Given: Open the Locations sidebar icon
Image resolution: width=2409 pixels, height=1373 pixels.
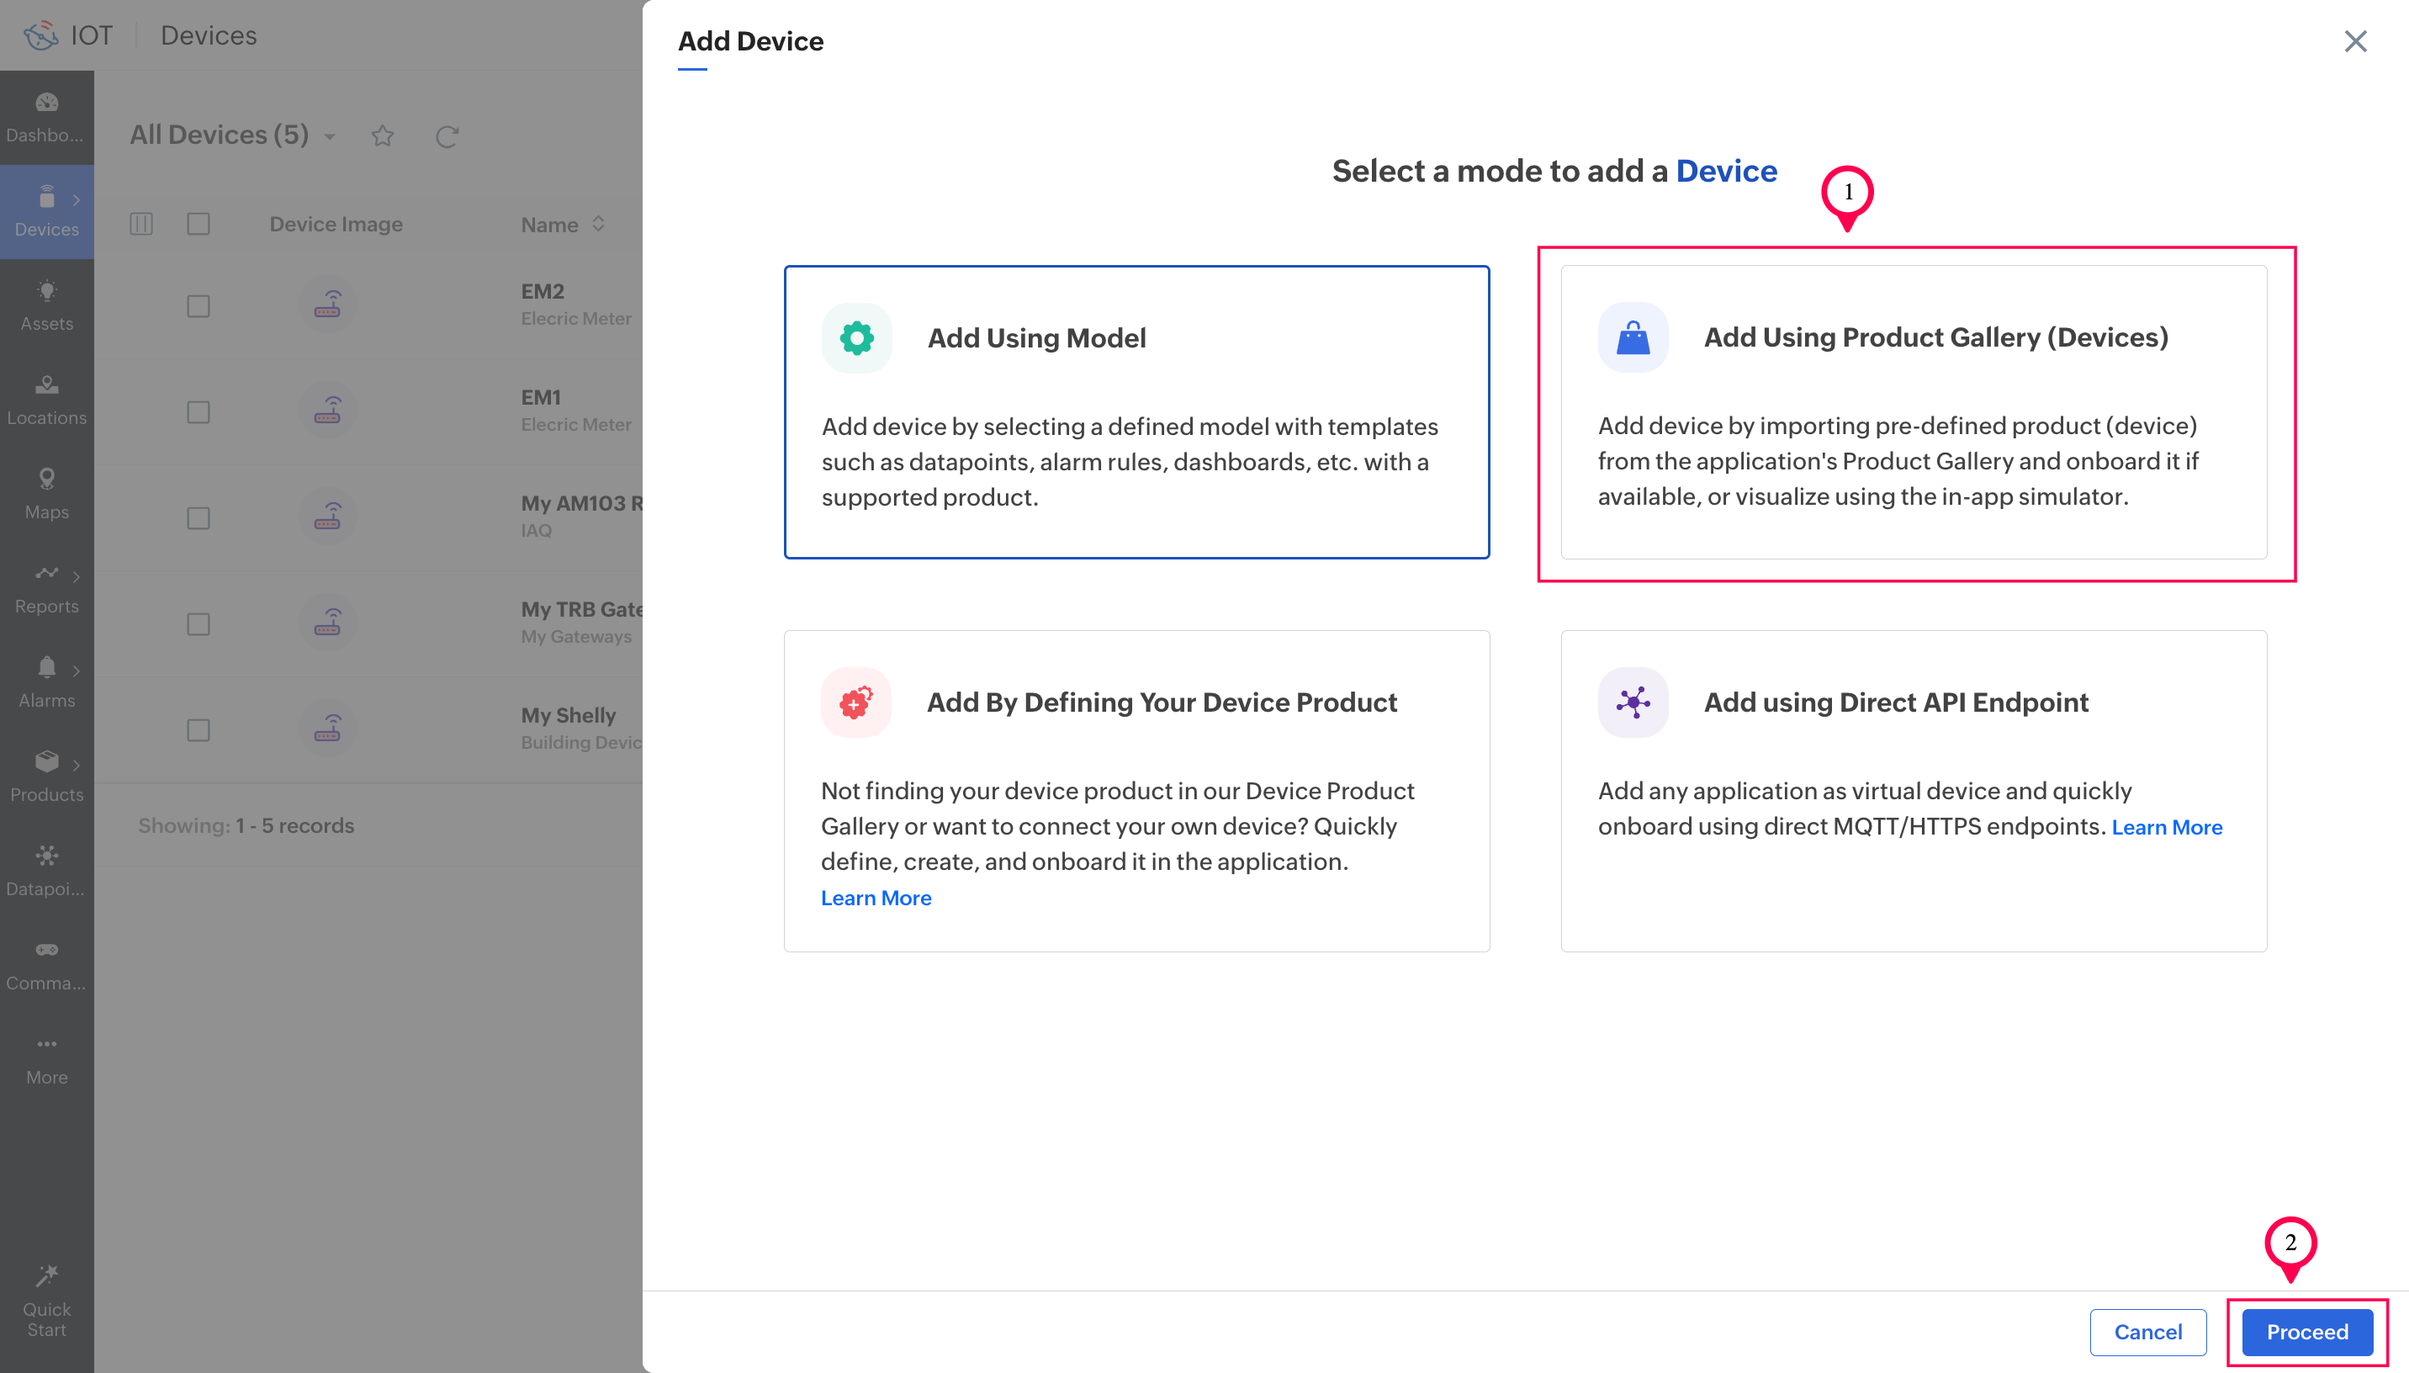Looking at the screenshot, I should (46, 384).
